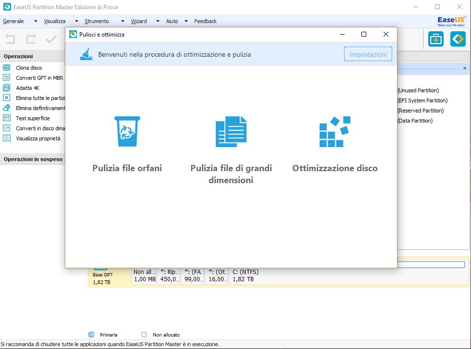Click the Test superficie grid icon

pos(7,118)
